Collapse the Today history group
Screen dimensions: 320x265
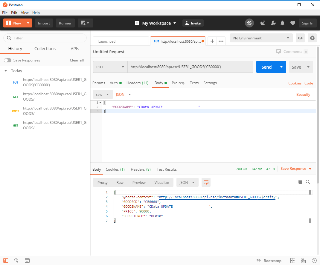coord(6,71)
